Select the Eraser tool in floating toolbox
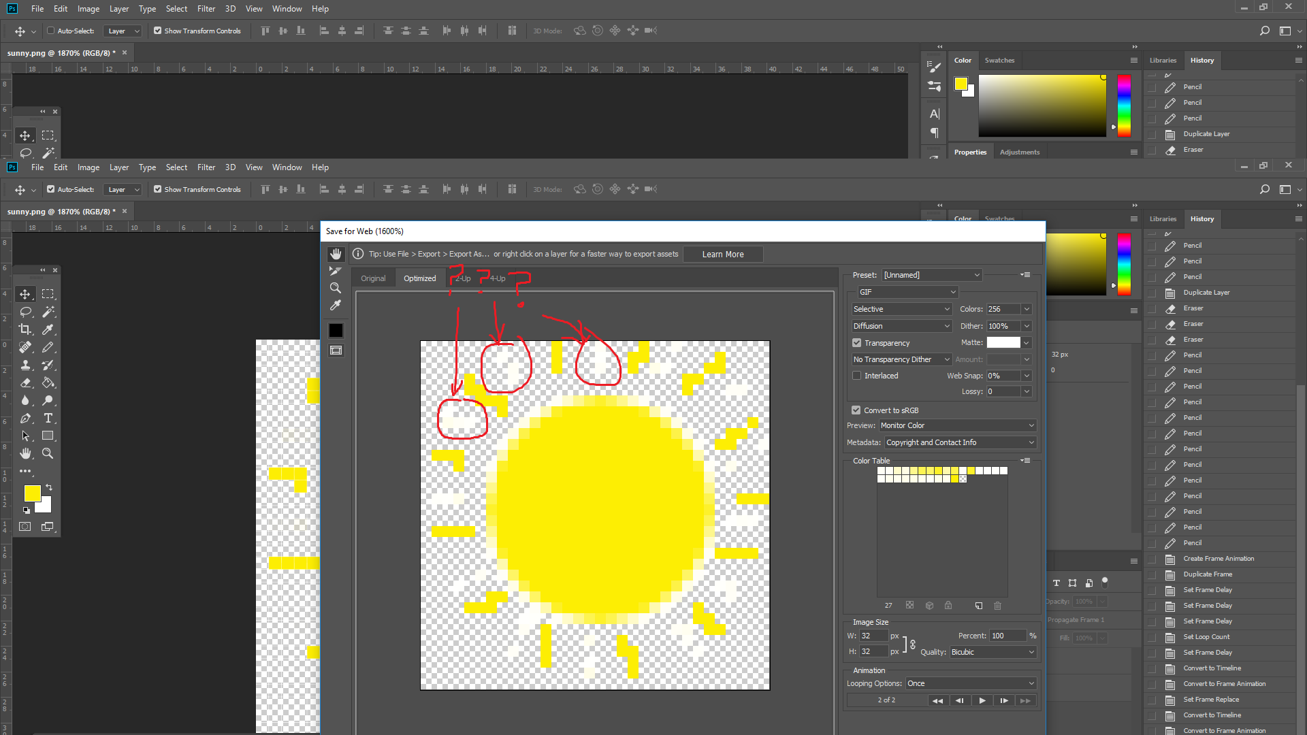The width and height of the screenshot is (1307, 735). [25, 382]
